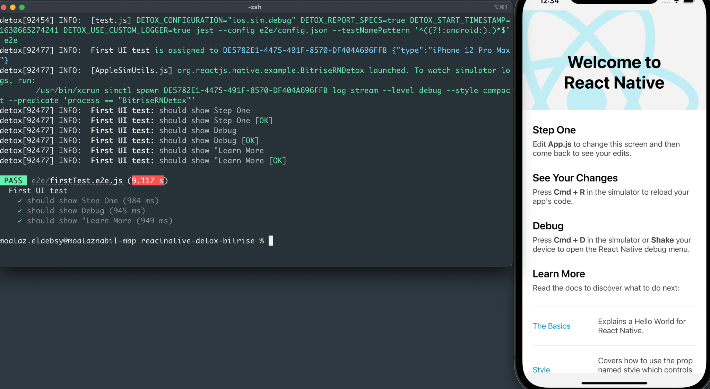Click the 'should show Debug [OK]' log line
This screenshot has width=710, height=389.
[x=129, y=140]
